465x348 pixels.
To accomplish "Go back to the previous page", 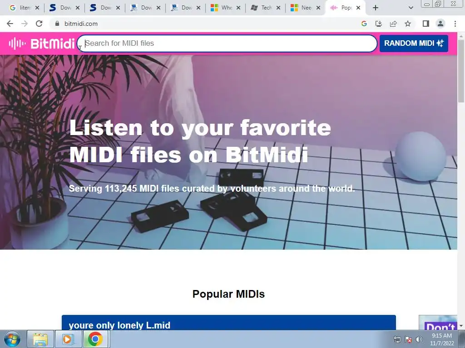I will pyautogui.click(x=10, y=24).
